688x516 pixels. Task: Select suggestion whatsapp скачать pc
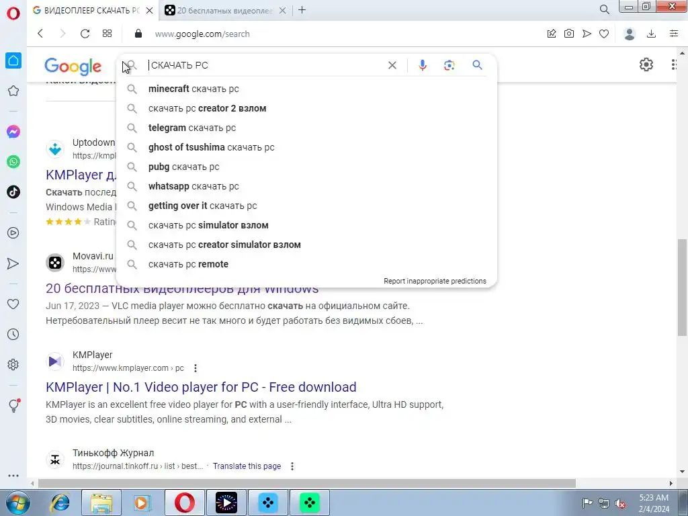pos(306,186)
